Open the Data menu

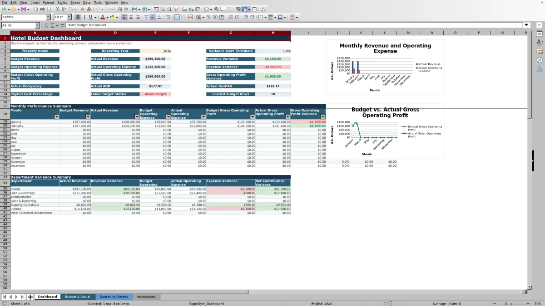click(87, 2)
